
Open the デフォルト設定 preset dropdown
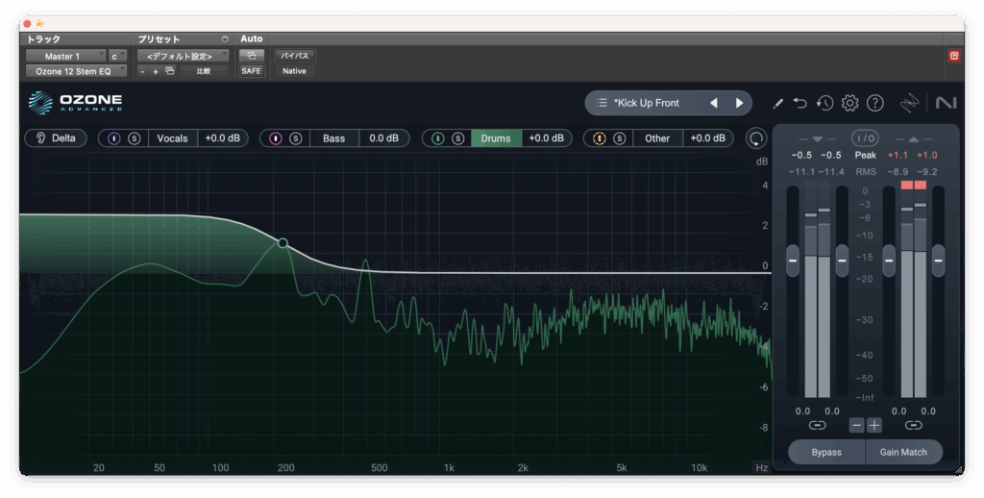coord(182,57)
